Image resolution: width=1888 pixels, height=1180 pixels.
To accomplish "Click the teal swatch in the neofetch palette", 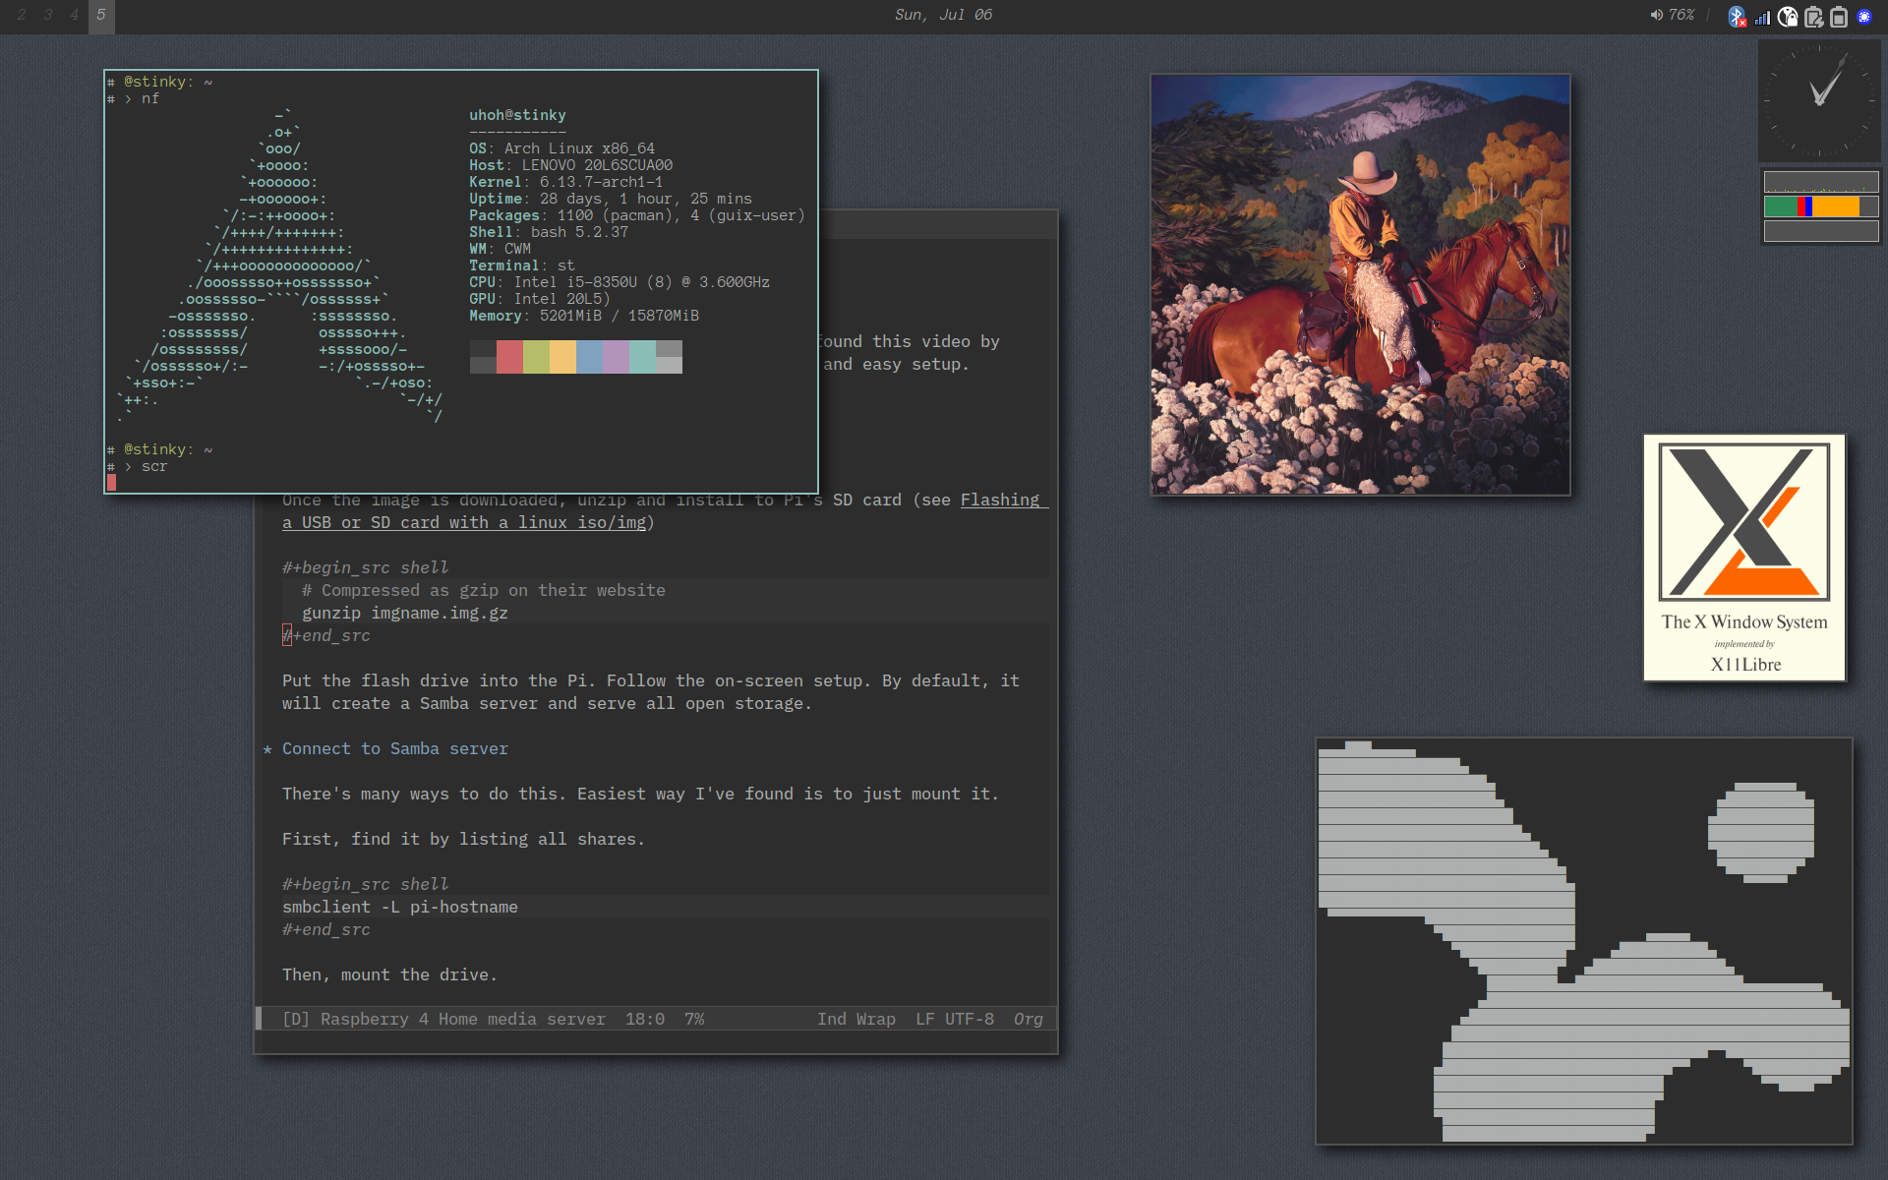I will tap(642, 357).
